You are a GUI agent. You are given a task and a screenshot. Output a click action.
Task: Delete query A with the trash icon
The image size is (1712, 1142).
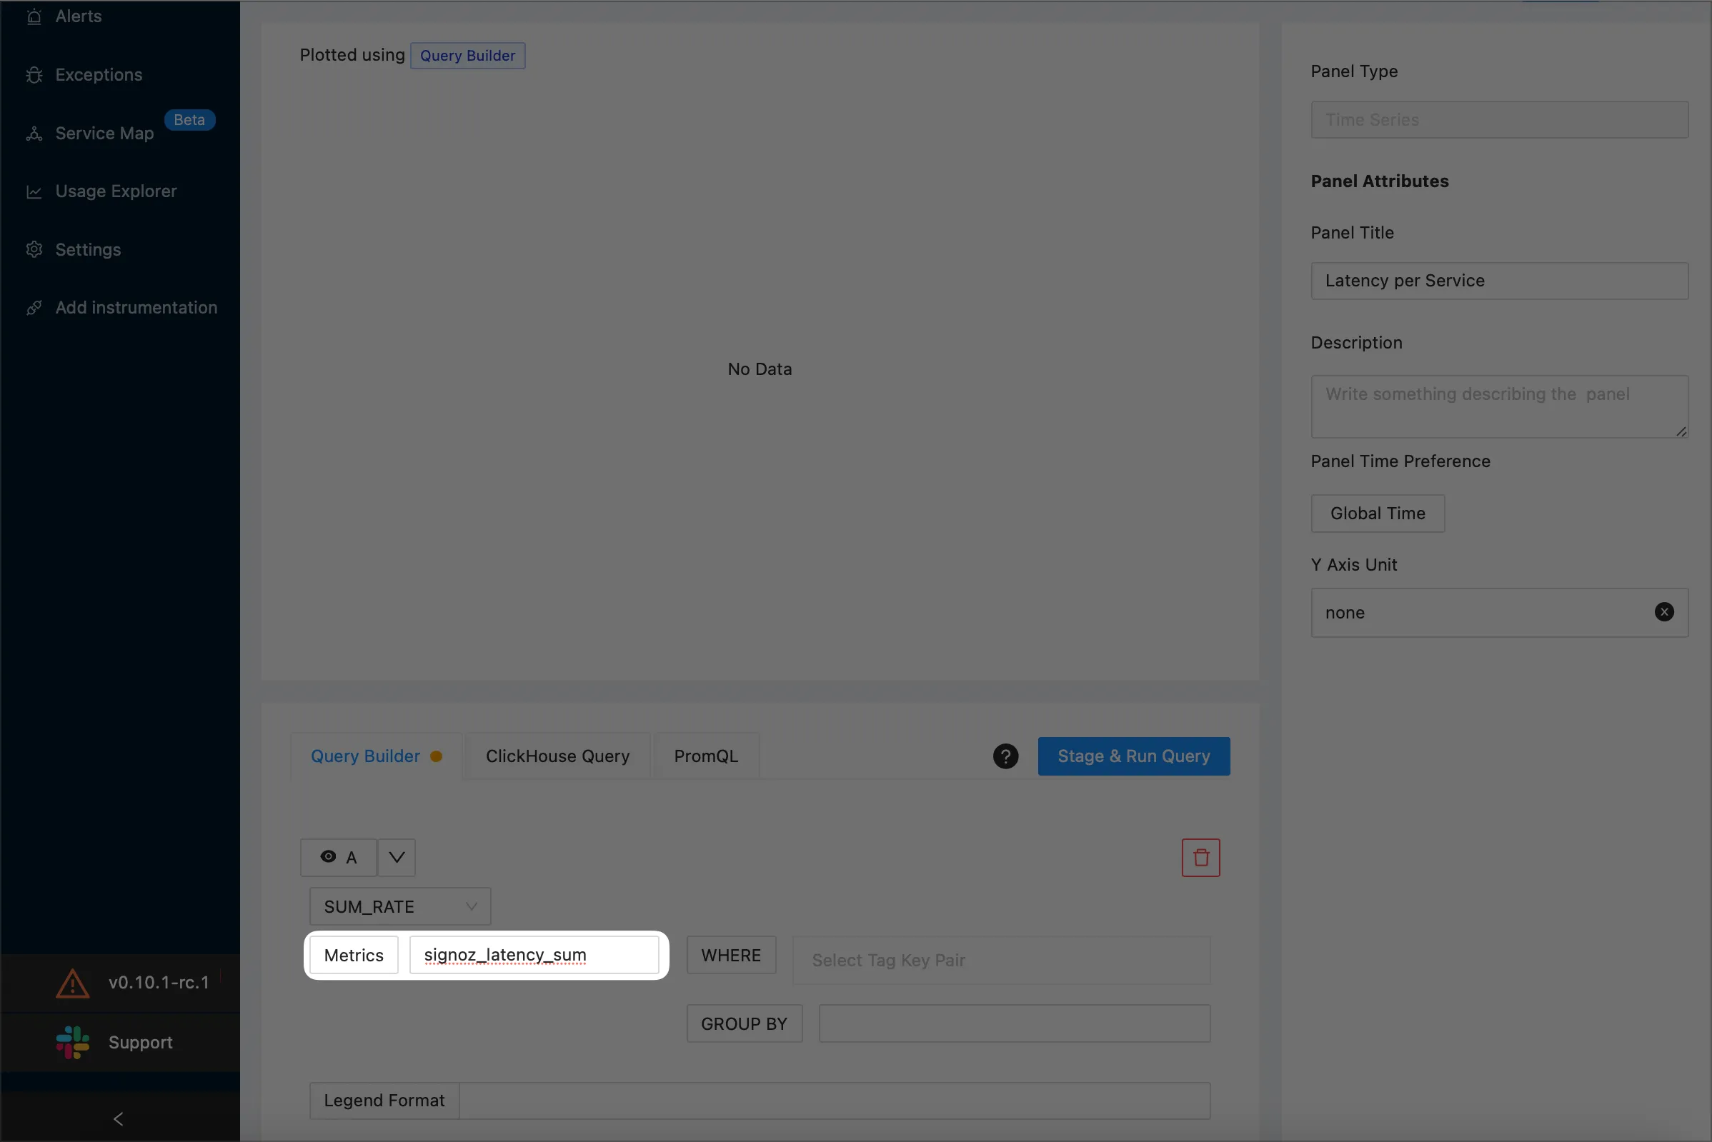click(x=1200, y=857)
